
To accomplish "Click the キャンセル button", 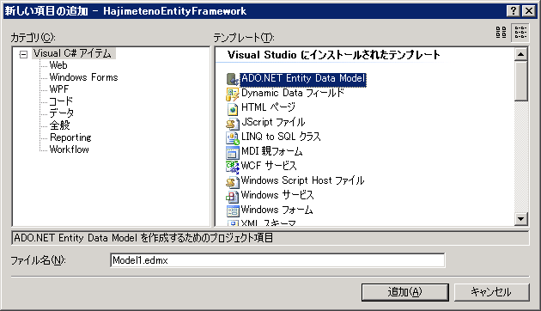I will [x=491, y=292].
